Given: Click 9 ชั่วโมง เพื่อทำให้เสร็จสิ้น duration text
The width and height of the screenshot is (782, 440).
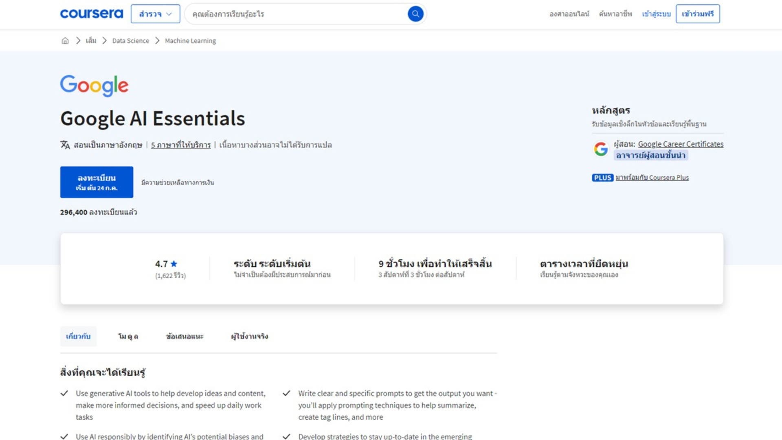Looking at the screenshot, I should [435, 264].
